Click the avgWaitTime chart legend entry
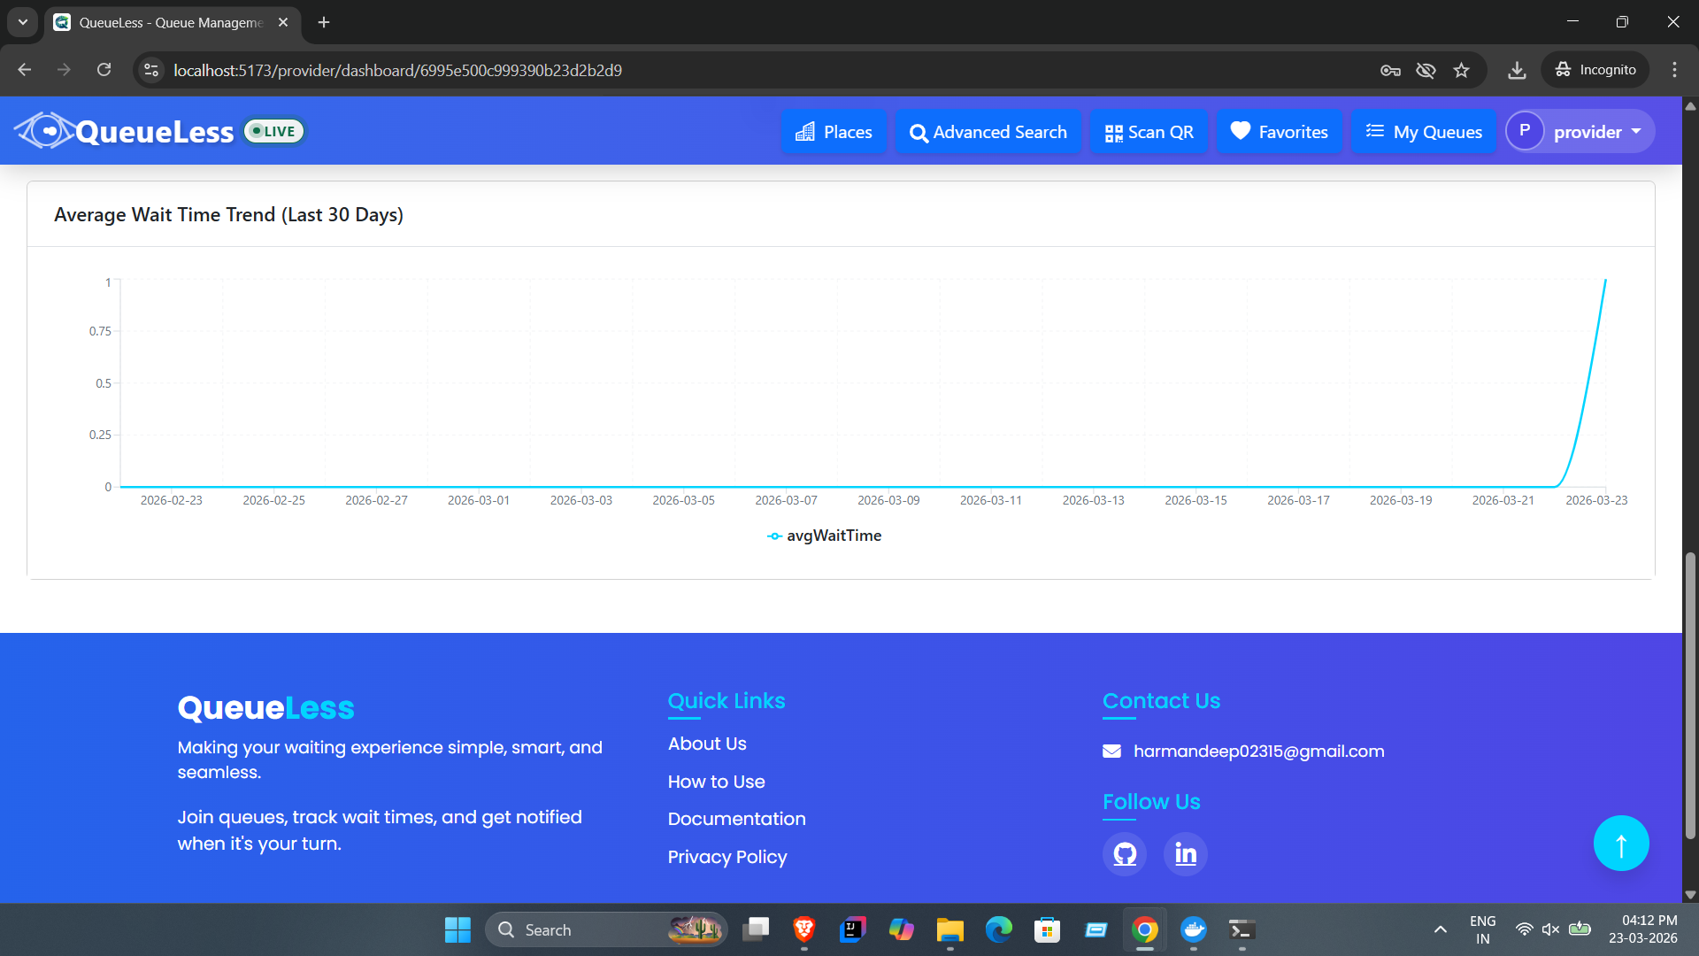Image resolution: width=1699 pixels, height=956 pixels. tap(825, 536)
